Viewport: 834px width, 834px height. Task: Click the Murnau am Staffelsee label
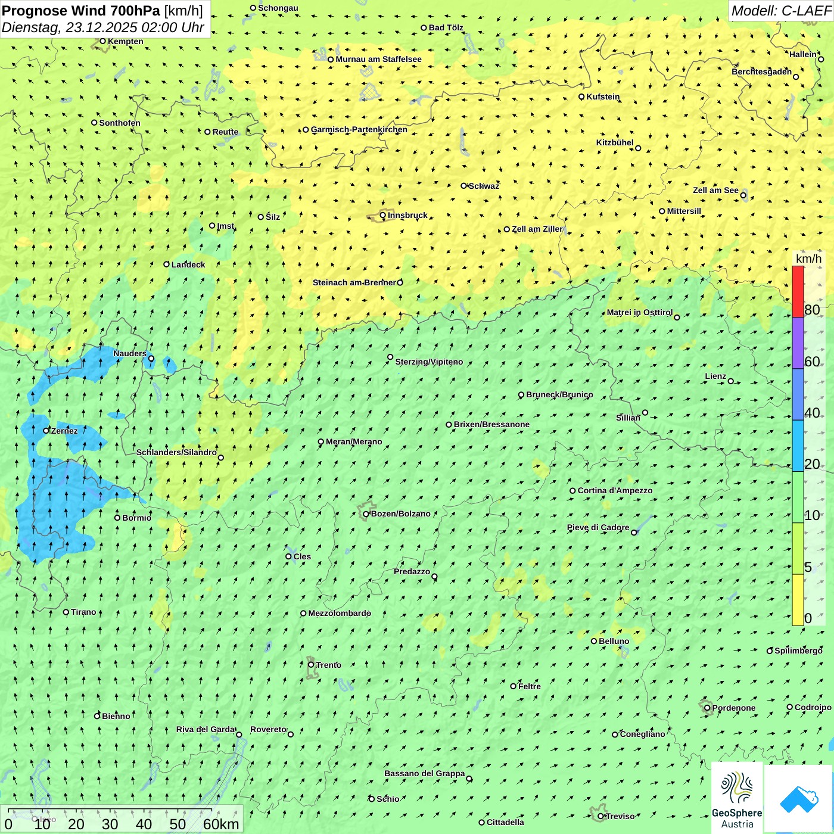(x=378, y=60)
